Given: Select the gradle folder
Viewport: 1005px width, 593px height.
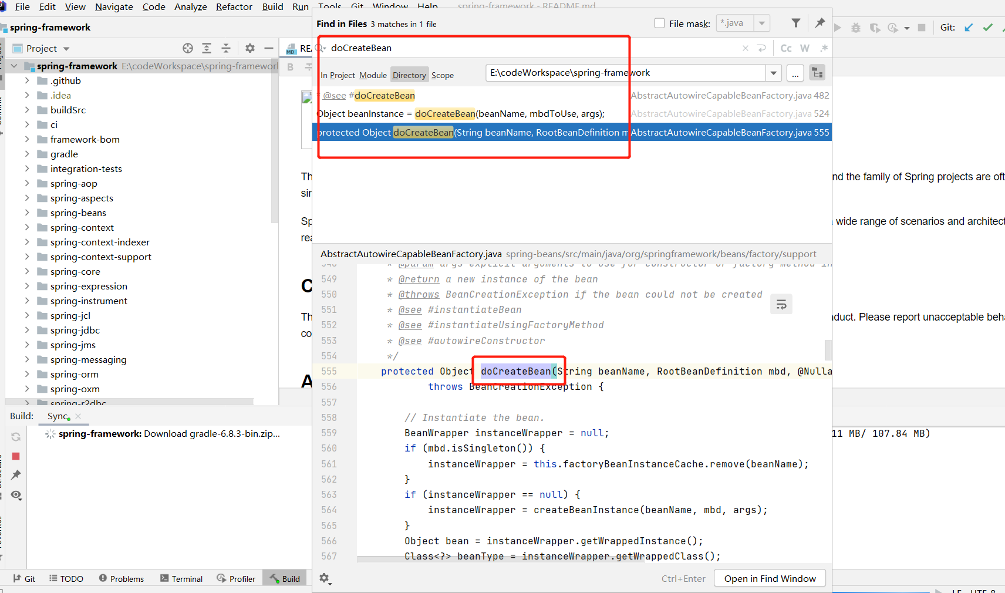Looking at the screenshot, I should click(63, 154).
